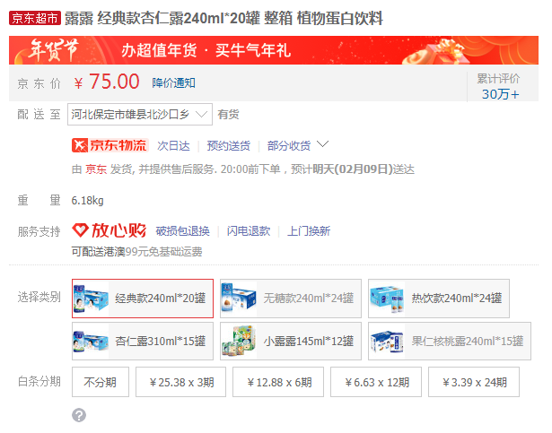Open the 30万+ cumulative reviews link

click(500, 94)
